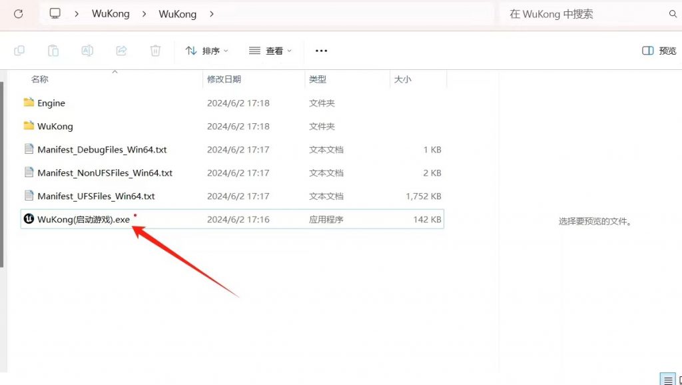Open the 查看 view options dropdown
This screenshot has height=385, width=682.
coord(270,50)
